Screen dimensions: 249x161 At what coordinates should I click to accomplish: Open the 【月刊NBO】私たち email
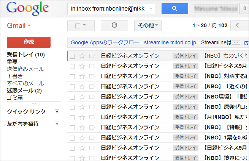click(225, 117)
